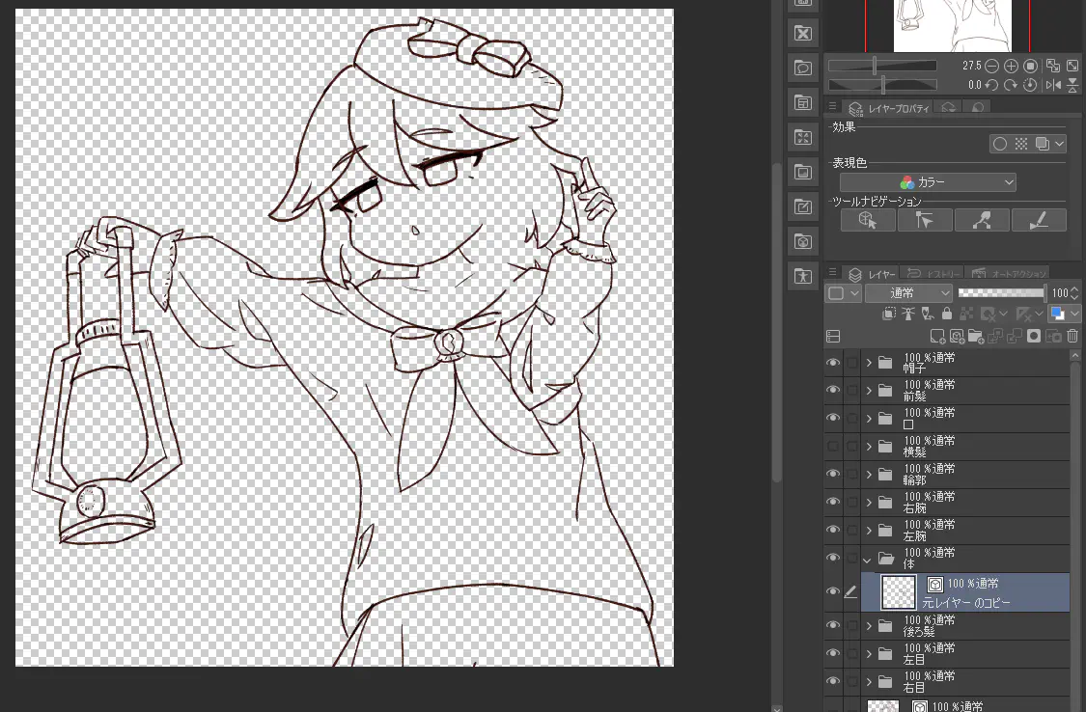Create a new vector layer
The height and width of the screenshot is (712, 1086).
pyautogui.click(x=958, y=337)
